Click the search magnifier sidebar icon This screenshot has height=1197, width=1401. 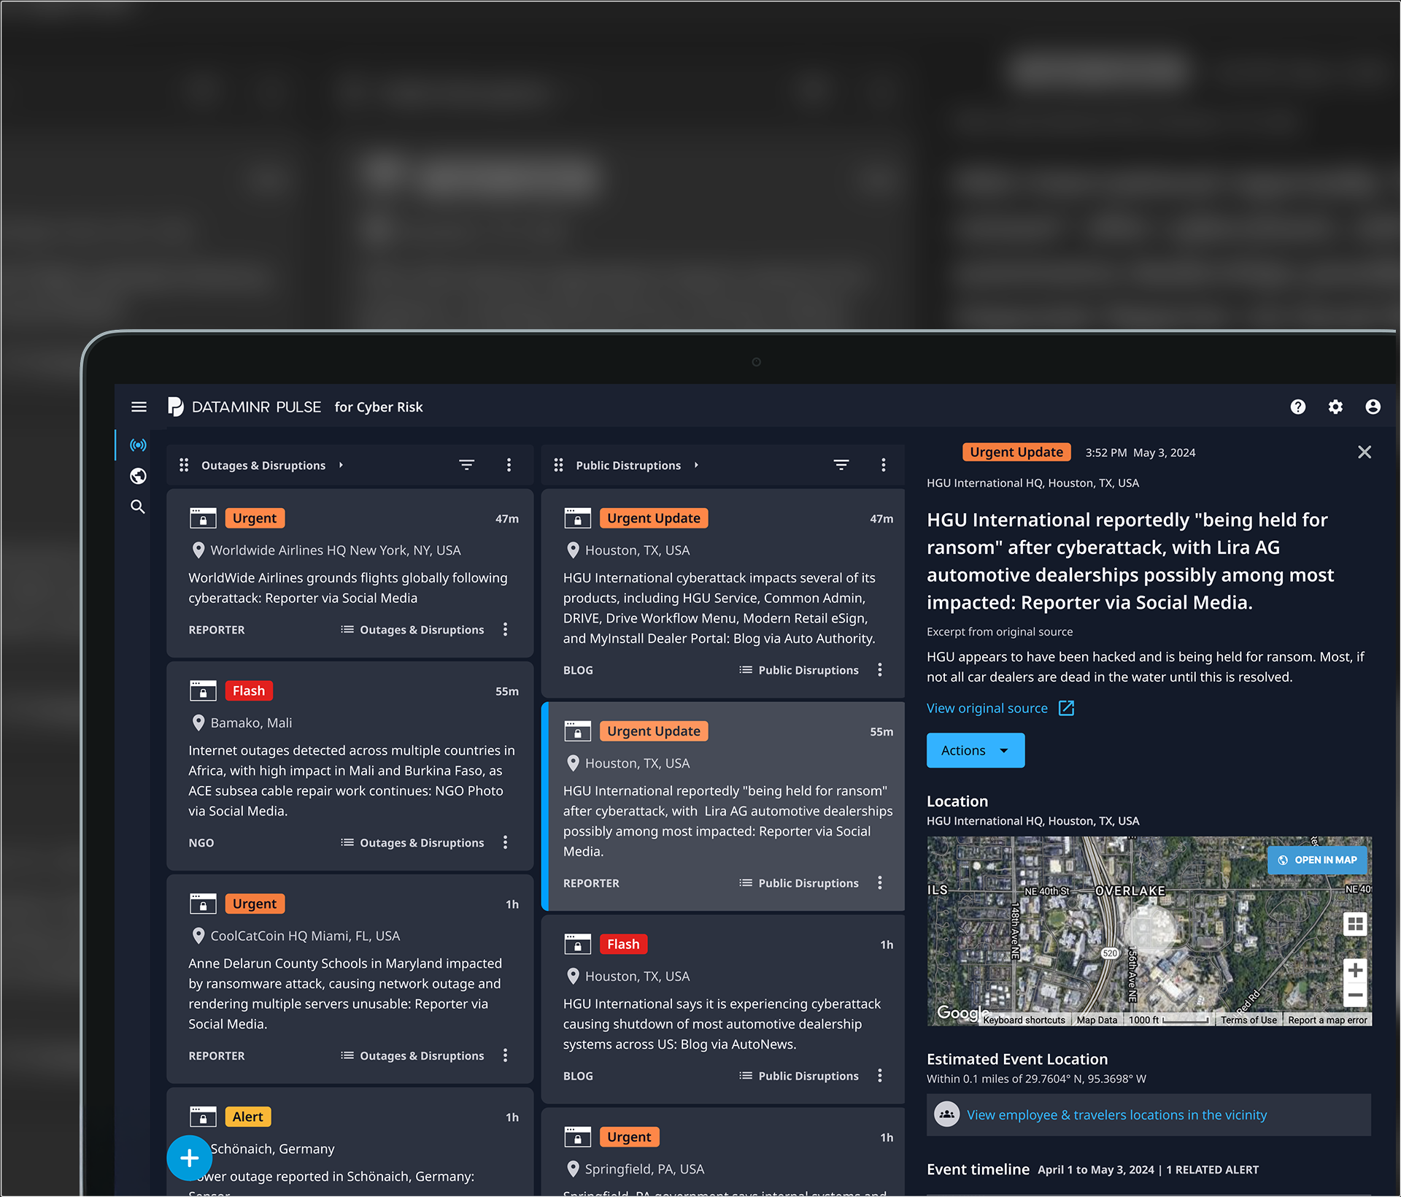click(x=138, y=507)
